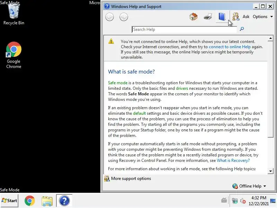Close the Windows Help and Support window

(x=270, y=7)
